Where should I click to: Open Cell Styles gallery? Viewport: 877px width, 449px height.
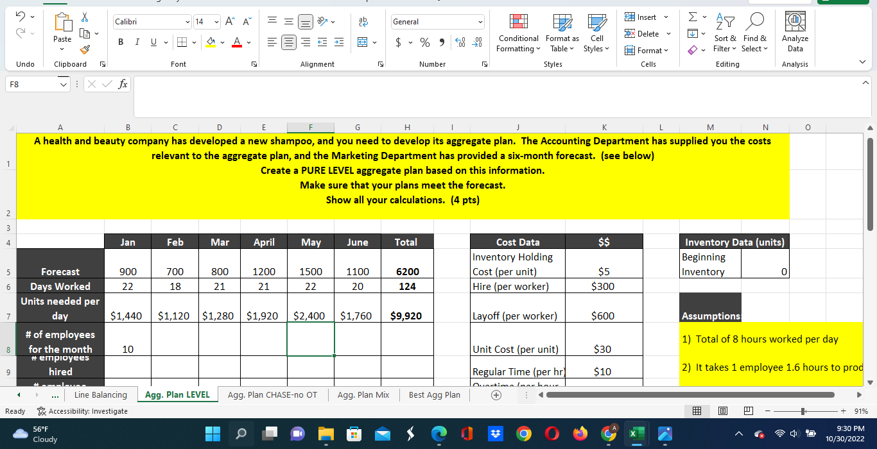pos(597,33)
